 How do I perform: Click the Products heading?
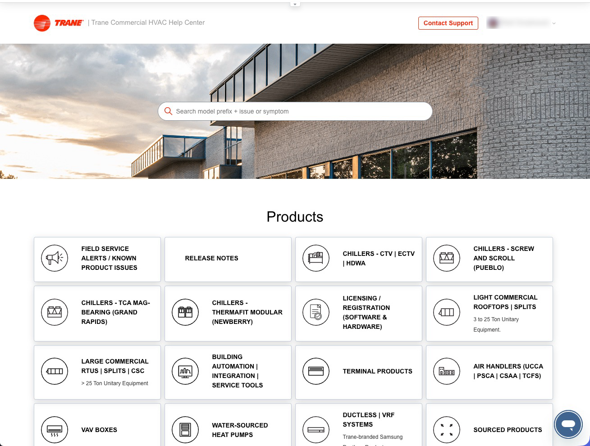[x=295, y=217]
